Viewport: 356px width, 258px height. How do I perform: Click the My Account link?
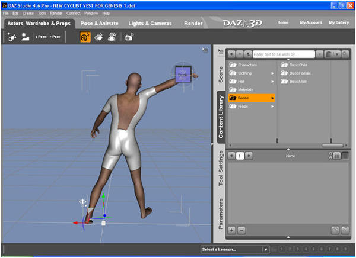point(311,22)
